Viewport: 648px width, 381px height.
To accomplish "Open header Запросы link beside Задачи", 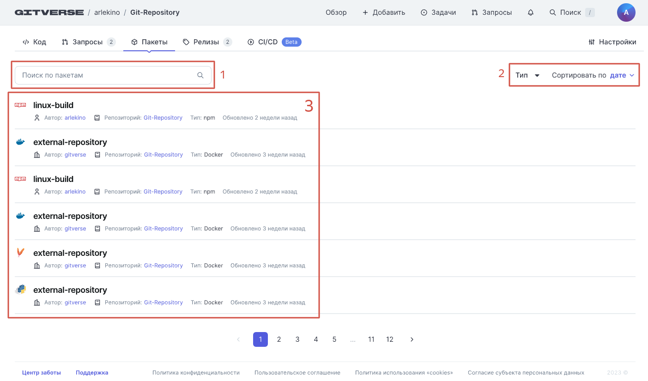I will pos(491,12).
